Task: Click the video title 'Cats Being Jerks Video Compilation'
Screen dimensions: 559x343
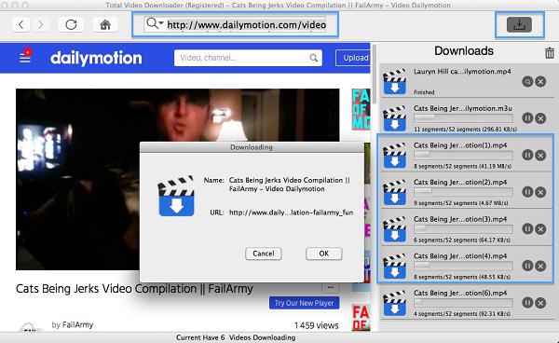Action: [x=134, y=288]
